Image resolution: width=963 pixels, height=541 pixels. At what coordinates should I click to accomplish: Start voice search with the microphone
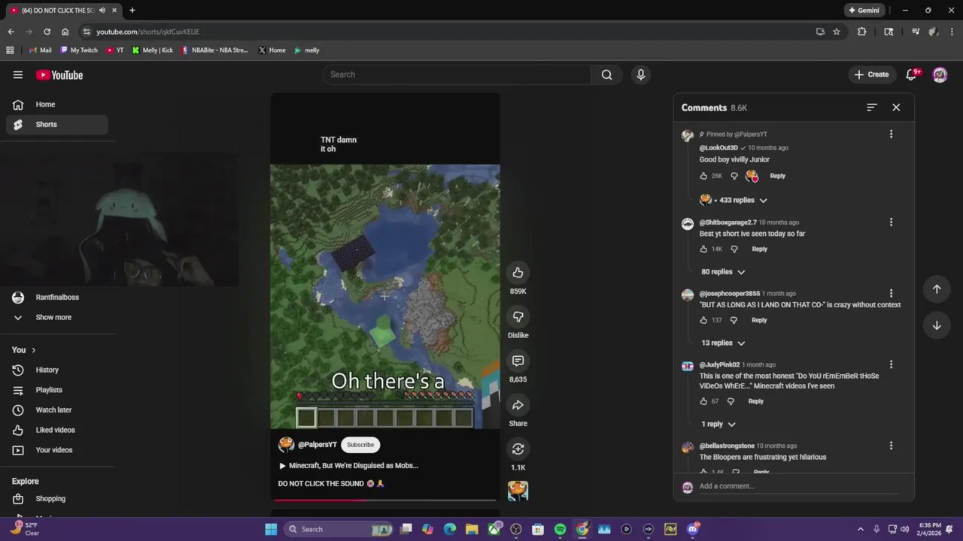pyautogui.click(x=641, y=74)
